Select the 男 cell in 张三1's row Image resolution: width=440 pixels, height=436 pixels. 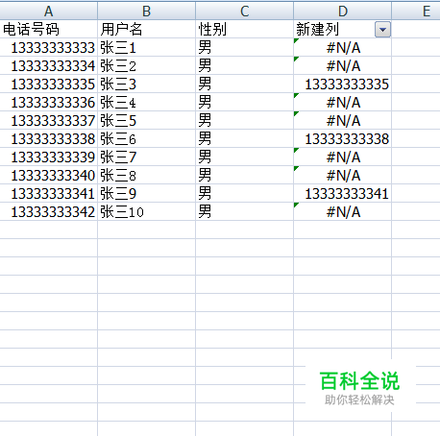tap(245, 48)
